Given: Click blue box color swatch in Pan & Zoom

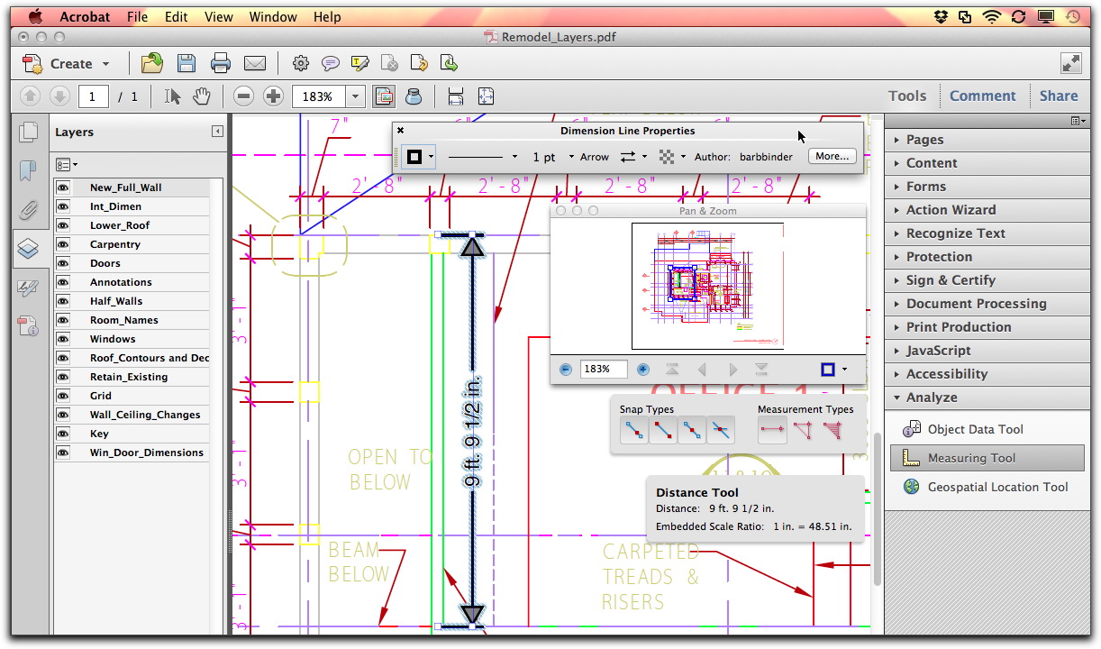Looking at the screenshot, I should (x=828, y=370).
